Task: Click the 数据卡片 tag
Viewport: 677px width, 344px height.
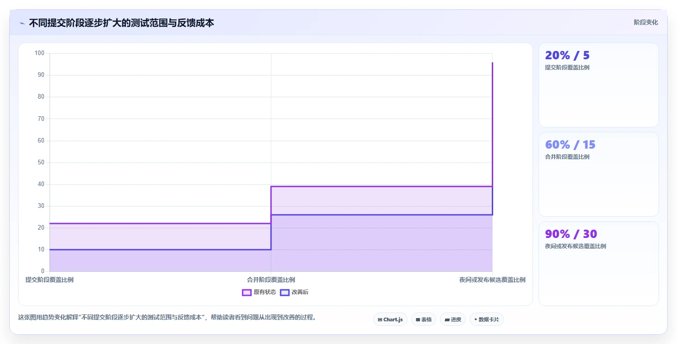Action: click(487, 319)
